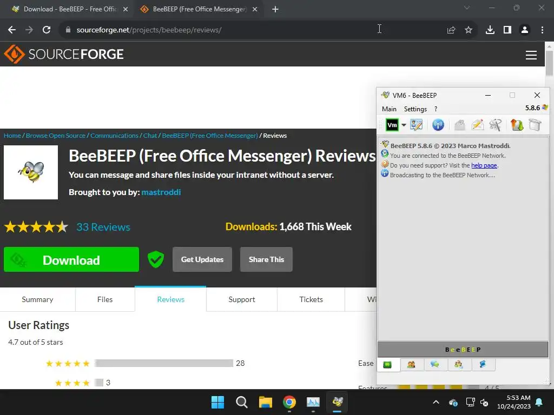Reload the page in Chrome
This screenshot has width=554, height=415.
47,30
